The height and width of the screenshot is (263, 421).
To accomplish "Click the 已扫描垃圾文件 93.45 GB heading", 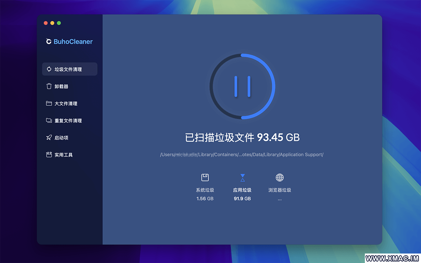I will [x=242, y=137].
